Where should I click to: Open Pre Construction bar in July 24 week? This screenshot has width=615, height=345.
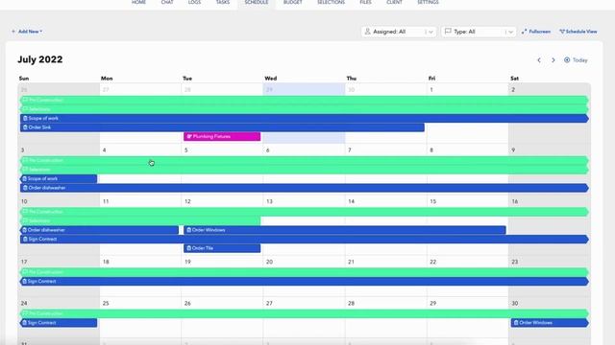click(305, 313)
